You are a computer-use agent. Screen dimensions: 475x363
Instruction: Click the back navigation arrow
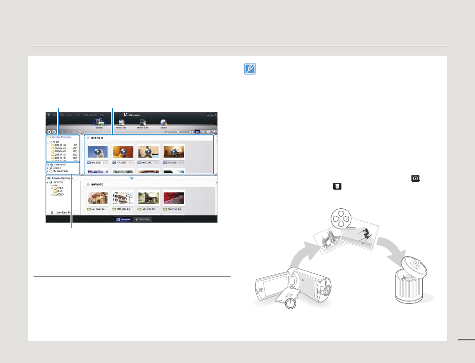pos(49,132)
